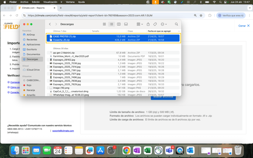Open Archivo menu in menu bar
253x158 pixels.
point(24,2)
